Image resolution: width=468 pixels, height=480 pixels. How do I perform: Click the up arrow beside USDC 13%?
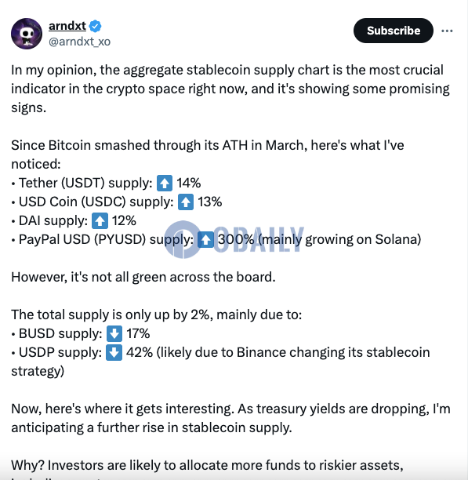(x=186, y=202)
